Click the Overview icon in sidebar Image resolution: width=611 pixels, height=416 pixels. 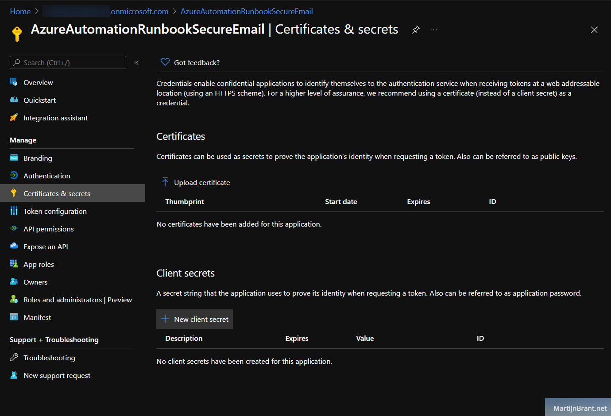pos(14,82)
